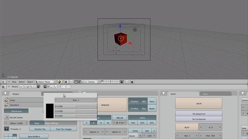Toggle Pano rendering

click(152, 101)
